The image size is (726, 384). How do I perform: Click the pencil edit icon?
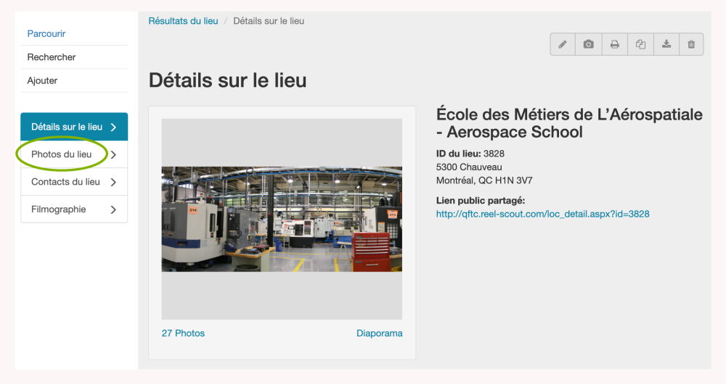(x=563, y=44)
